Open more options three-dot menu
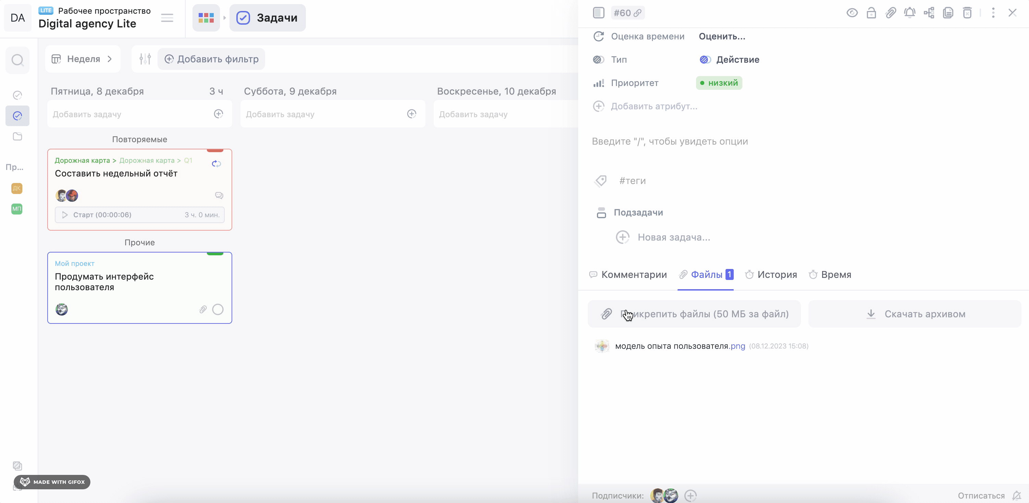Screen dimensions: 1029x503 [x=993, y=13]
